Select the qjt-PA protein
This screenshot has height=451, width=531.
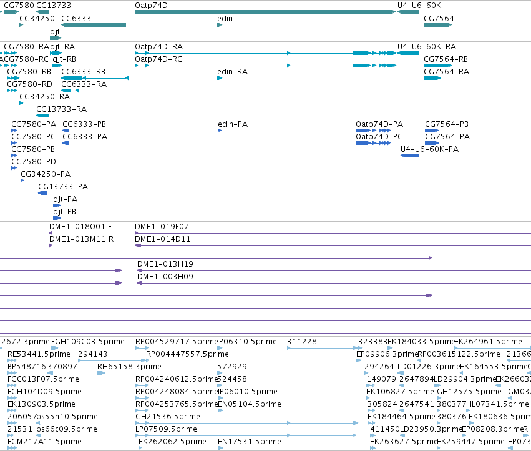coord(57,206)
